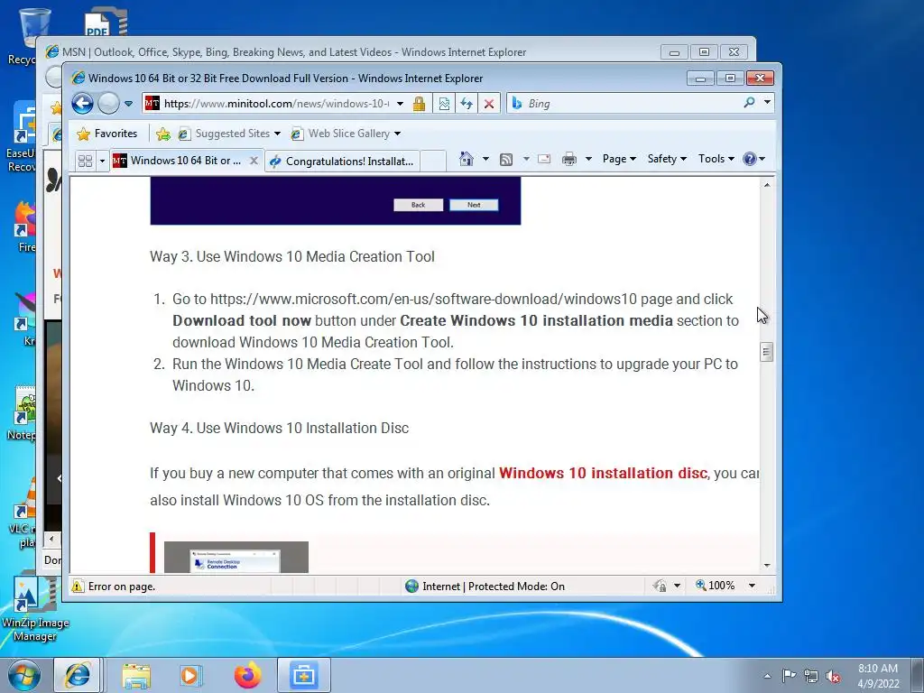Click the scroll down arrow of page scrollbar

767,565
